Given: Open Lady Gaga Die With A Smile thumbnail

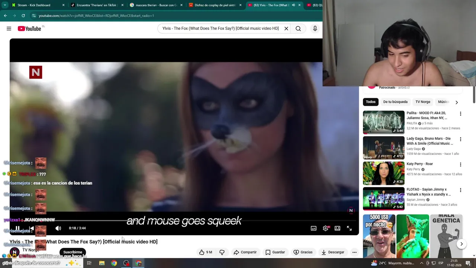Looking at the screenshot, I should pos(383,148).
